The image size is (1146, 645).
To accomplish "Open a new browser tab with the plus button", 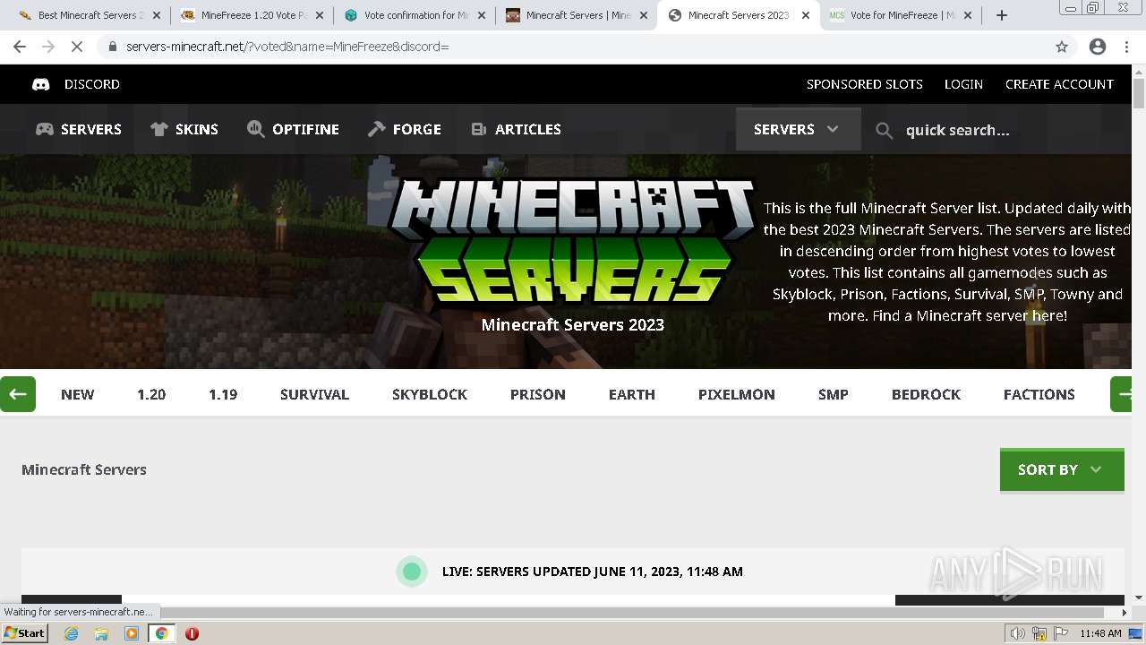I will pos(1002,15).
